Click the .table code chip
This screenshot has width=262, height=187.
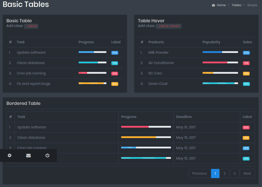pyautogui.click(x=31, y=26)
